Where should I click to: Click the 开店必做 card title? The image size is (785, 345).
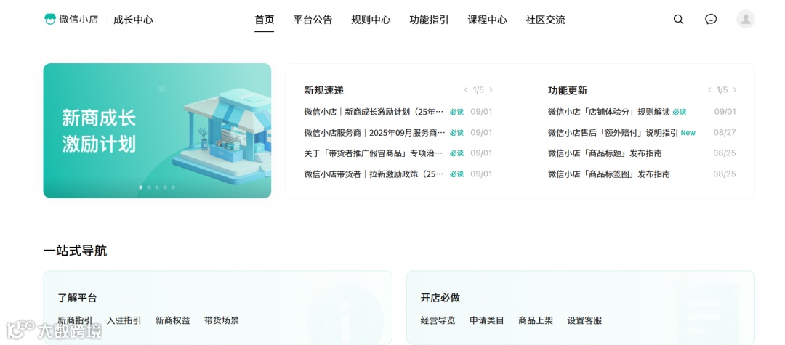pos(440,298)
